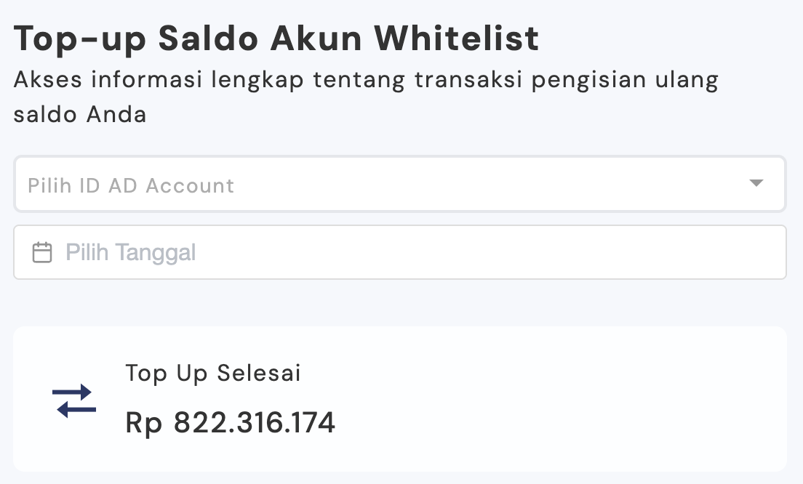
Task: Select the Top Up Selesai label
Action: pos(213,374)
